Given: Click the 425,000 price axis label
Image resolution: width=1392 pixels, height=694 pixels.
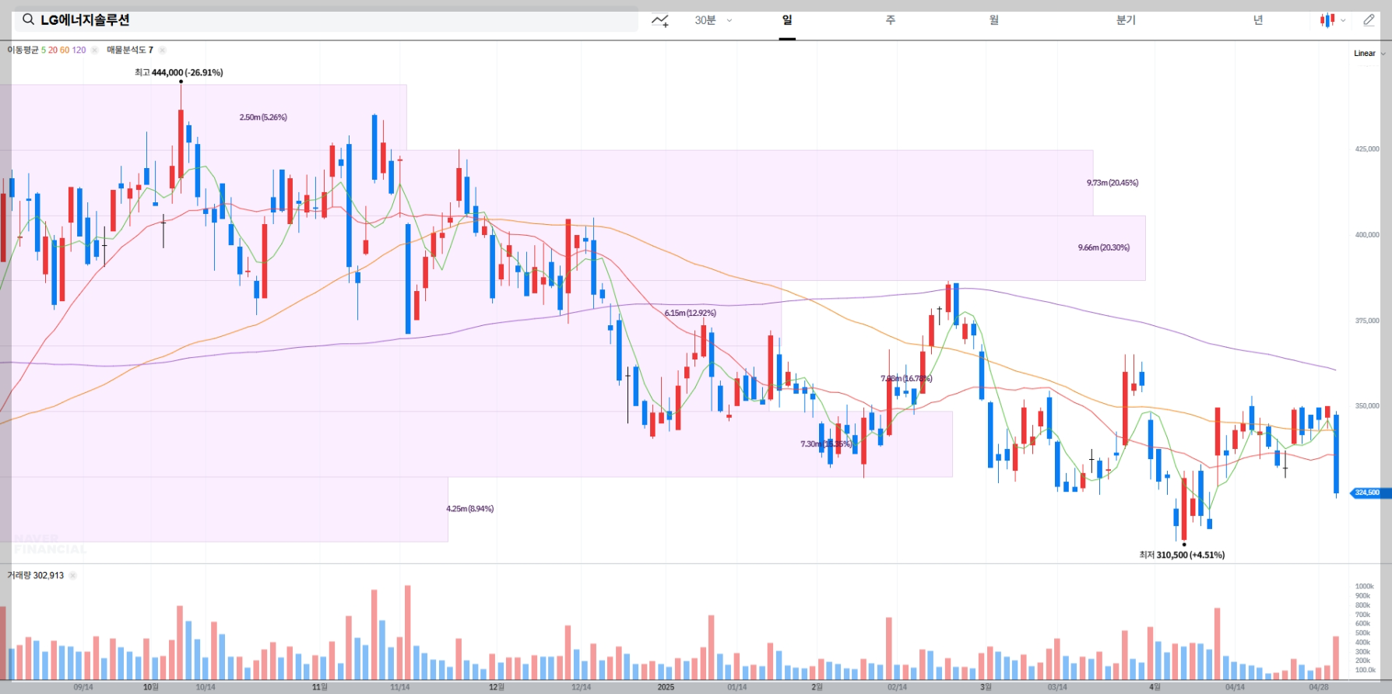Looking at the screenshot, I should click(x=1367, y=149).
